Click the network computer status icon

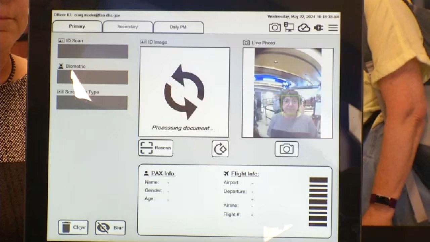point(289,27)
